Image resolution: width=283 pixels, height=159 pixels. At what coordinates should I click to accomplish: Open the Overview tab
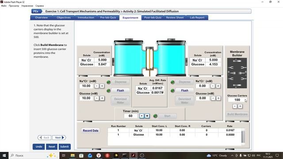pos(41,18)
